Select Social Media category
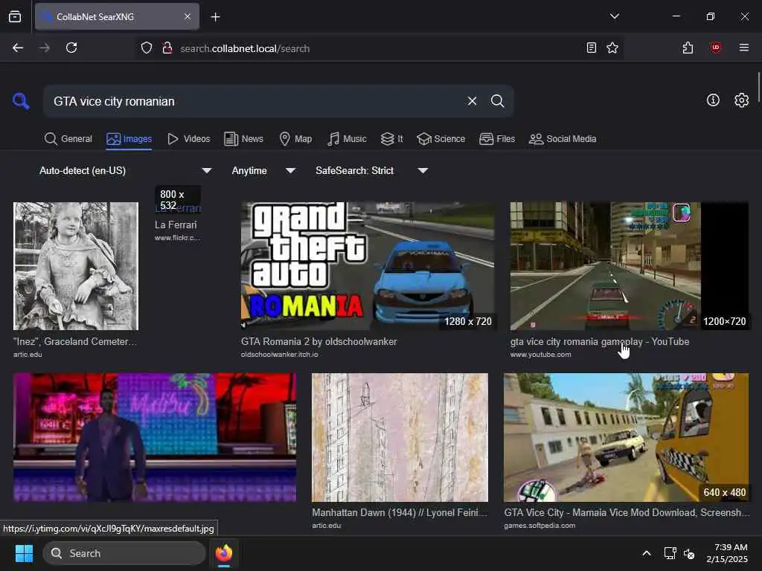 pos(563,139)
